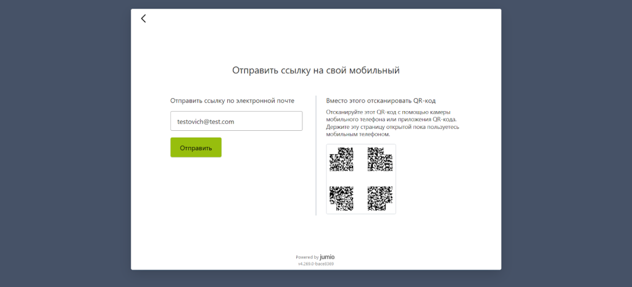The width and height of the screenshot is (632, 287).
Task: Click the email field containing testovich@test.com
Action: tap(236, 121)
